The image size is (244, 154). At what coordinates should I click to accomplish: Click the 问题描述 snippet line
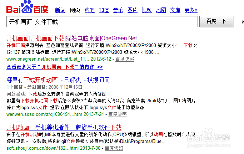pyautogui.click(x=56, y=94)
